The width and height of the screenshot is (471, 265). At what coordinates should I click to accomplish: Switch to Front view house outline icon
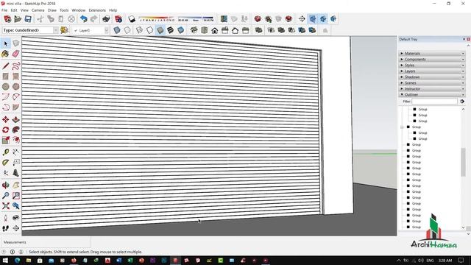click(214, 30)
